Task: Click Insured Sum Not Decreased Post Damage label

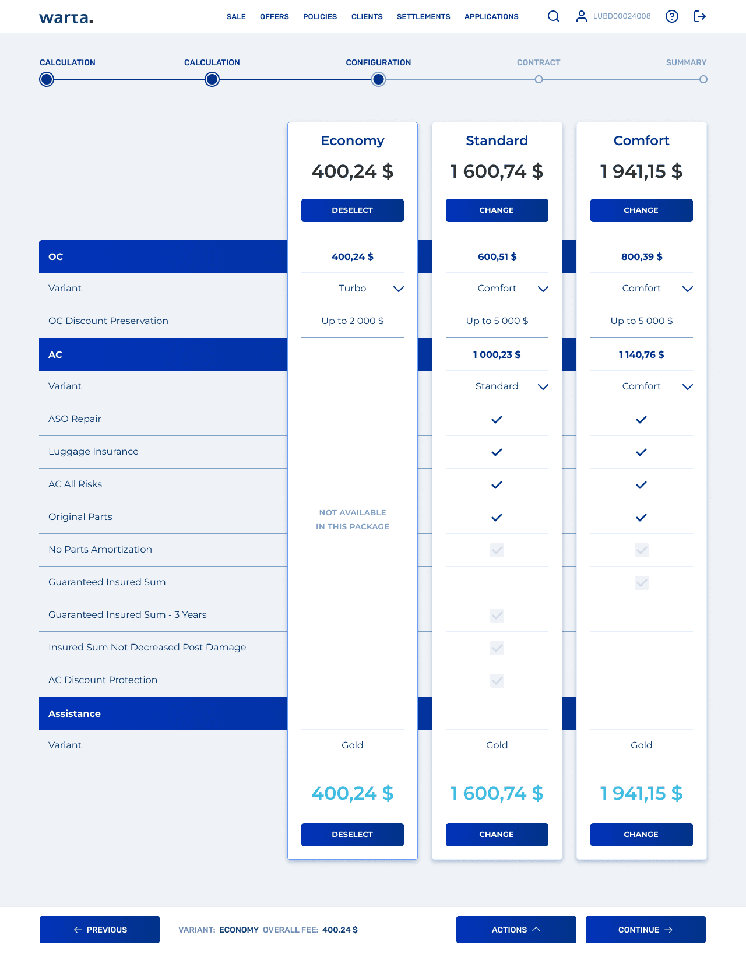Action: pos(147,647)
